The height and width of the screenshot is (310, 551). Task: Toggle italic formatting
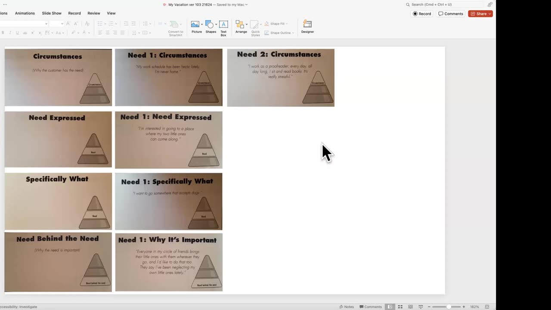click(x=10, y=33)
